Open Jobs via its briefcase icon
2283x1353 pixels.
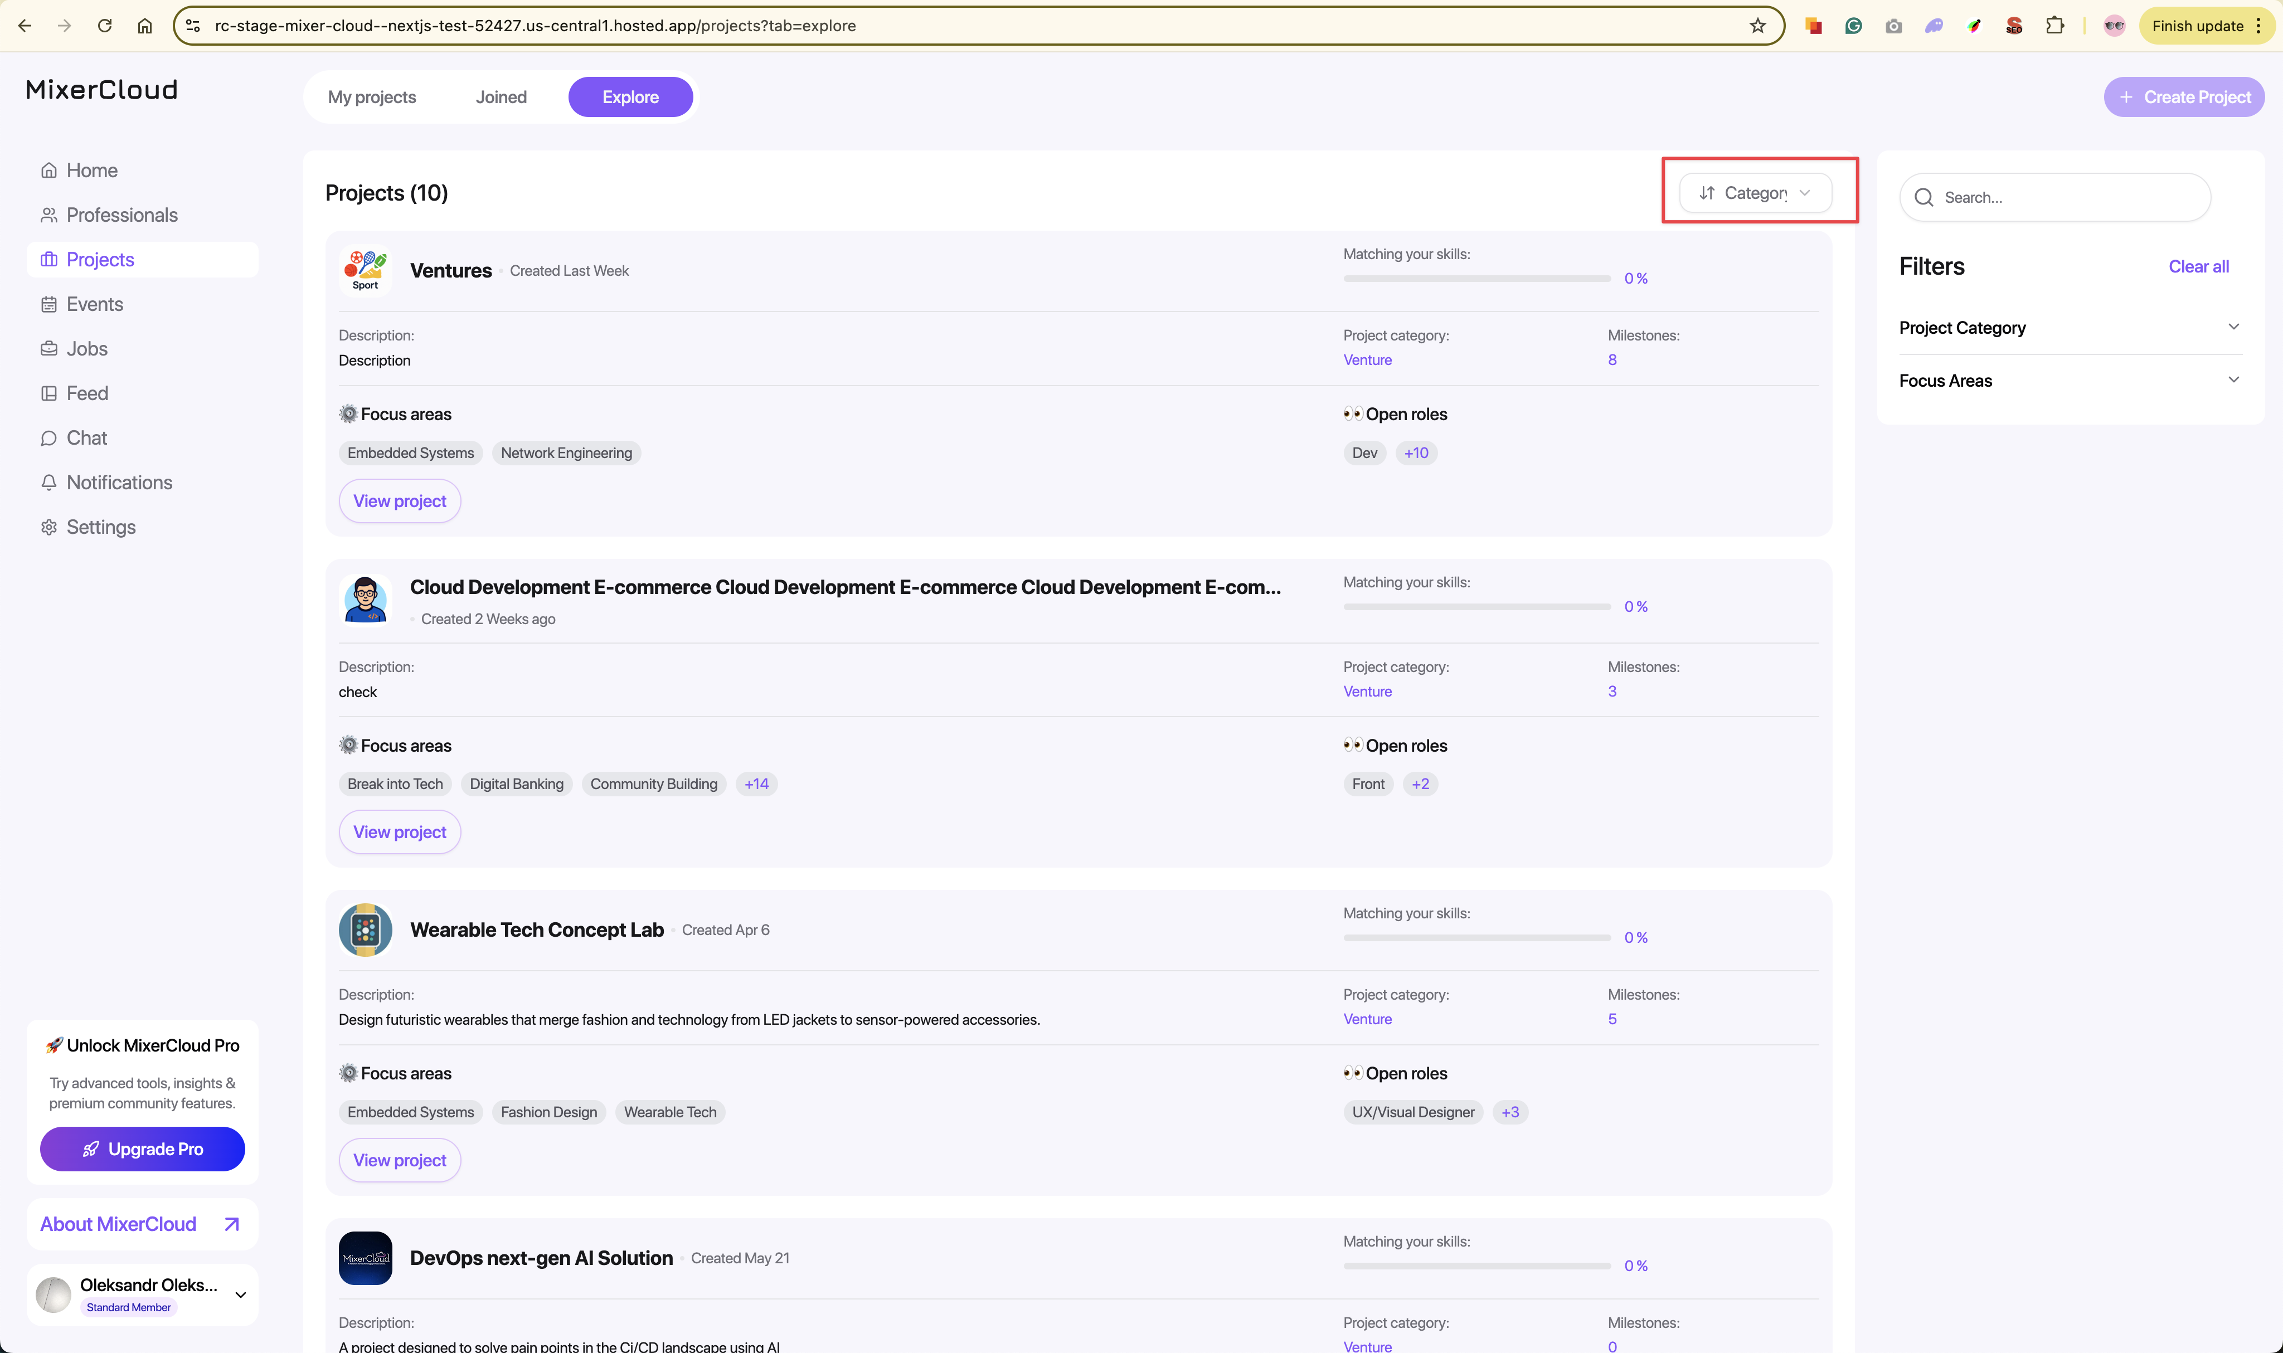[49, 349]
